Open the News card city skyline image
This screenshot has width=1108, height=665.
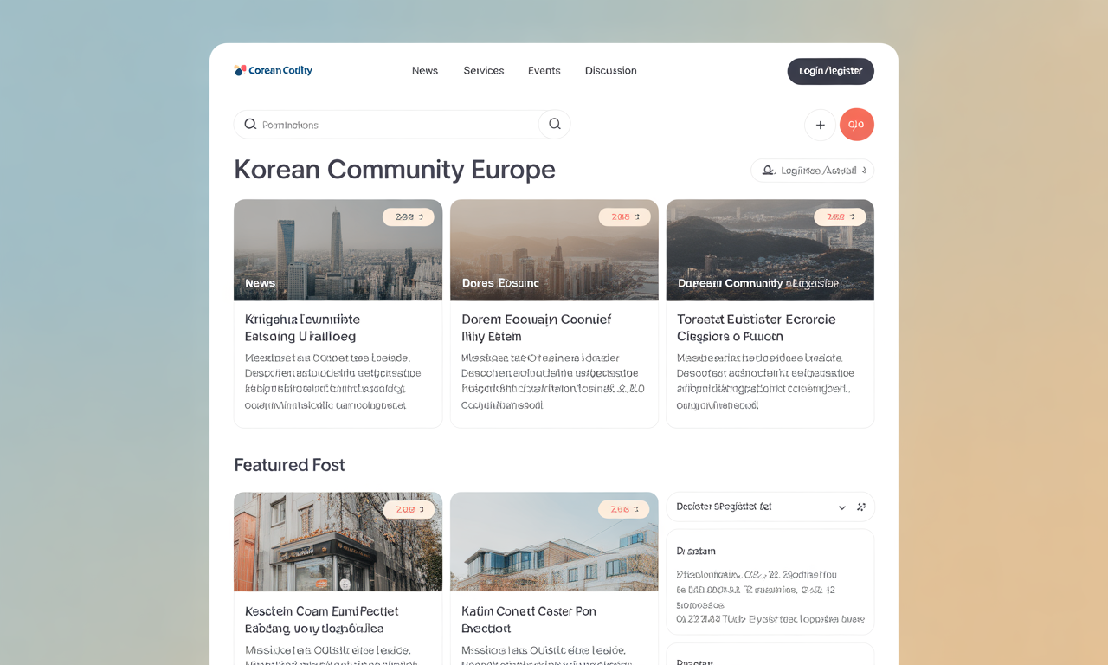coord(338,250)
